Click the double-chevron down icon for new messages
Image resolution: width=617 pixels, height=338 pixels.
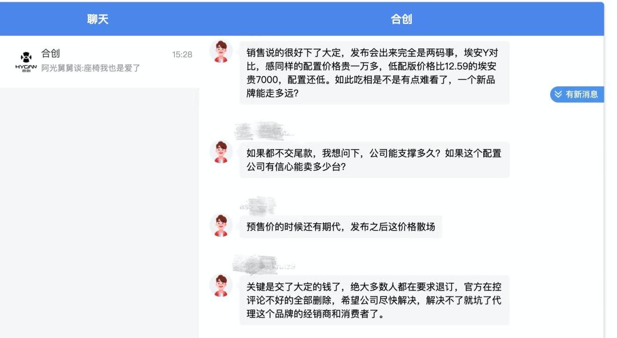coord(558,94)
